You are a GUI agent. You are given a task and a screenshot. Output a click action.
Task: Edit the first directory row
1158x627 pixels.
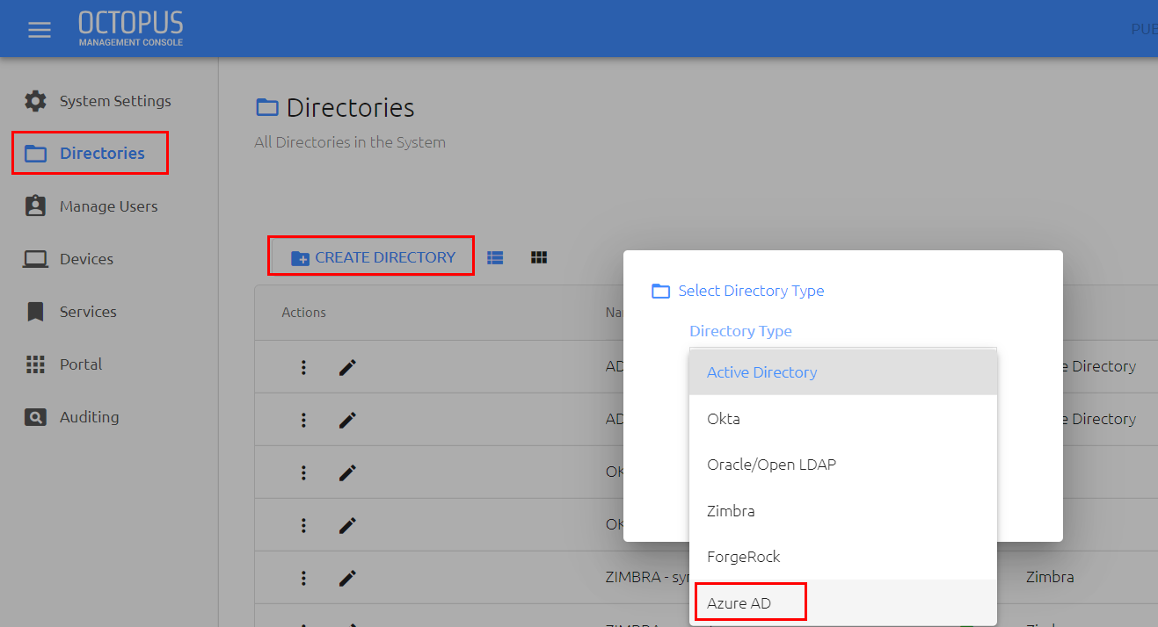click(347, 367)
